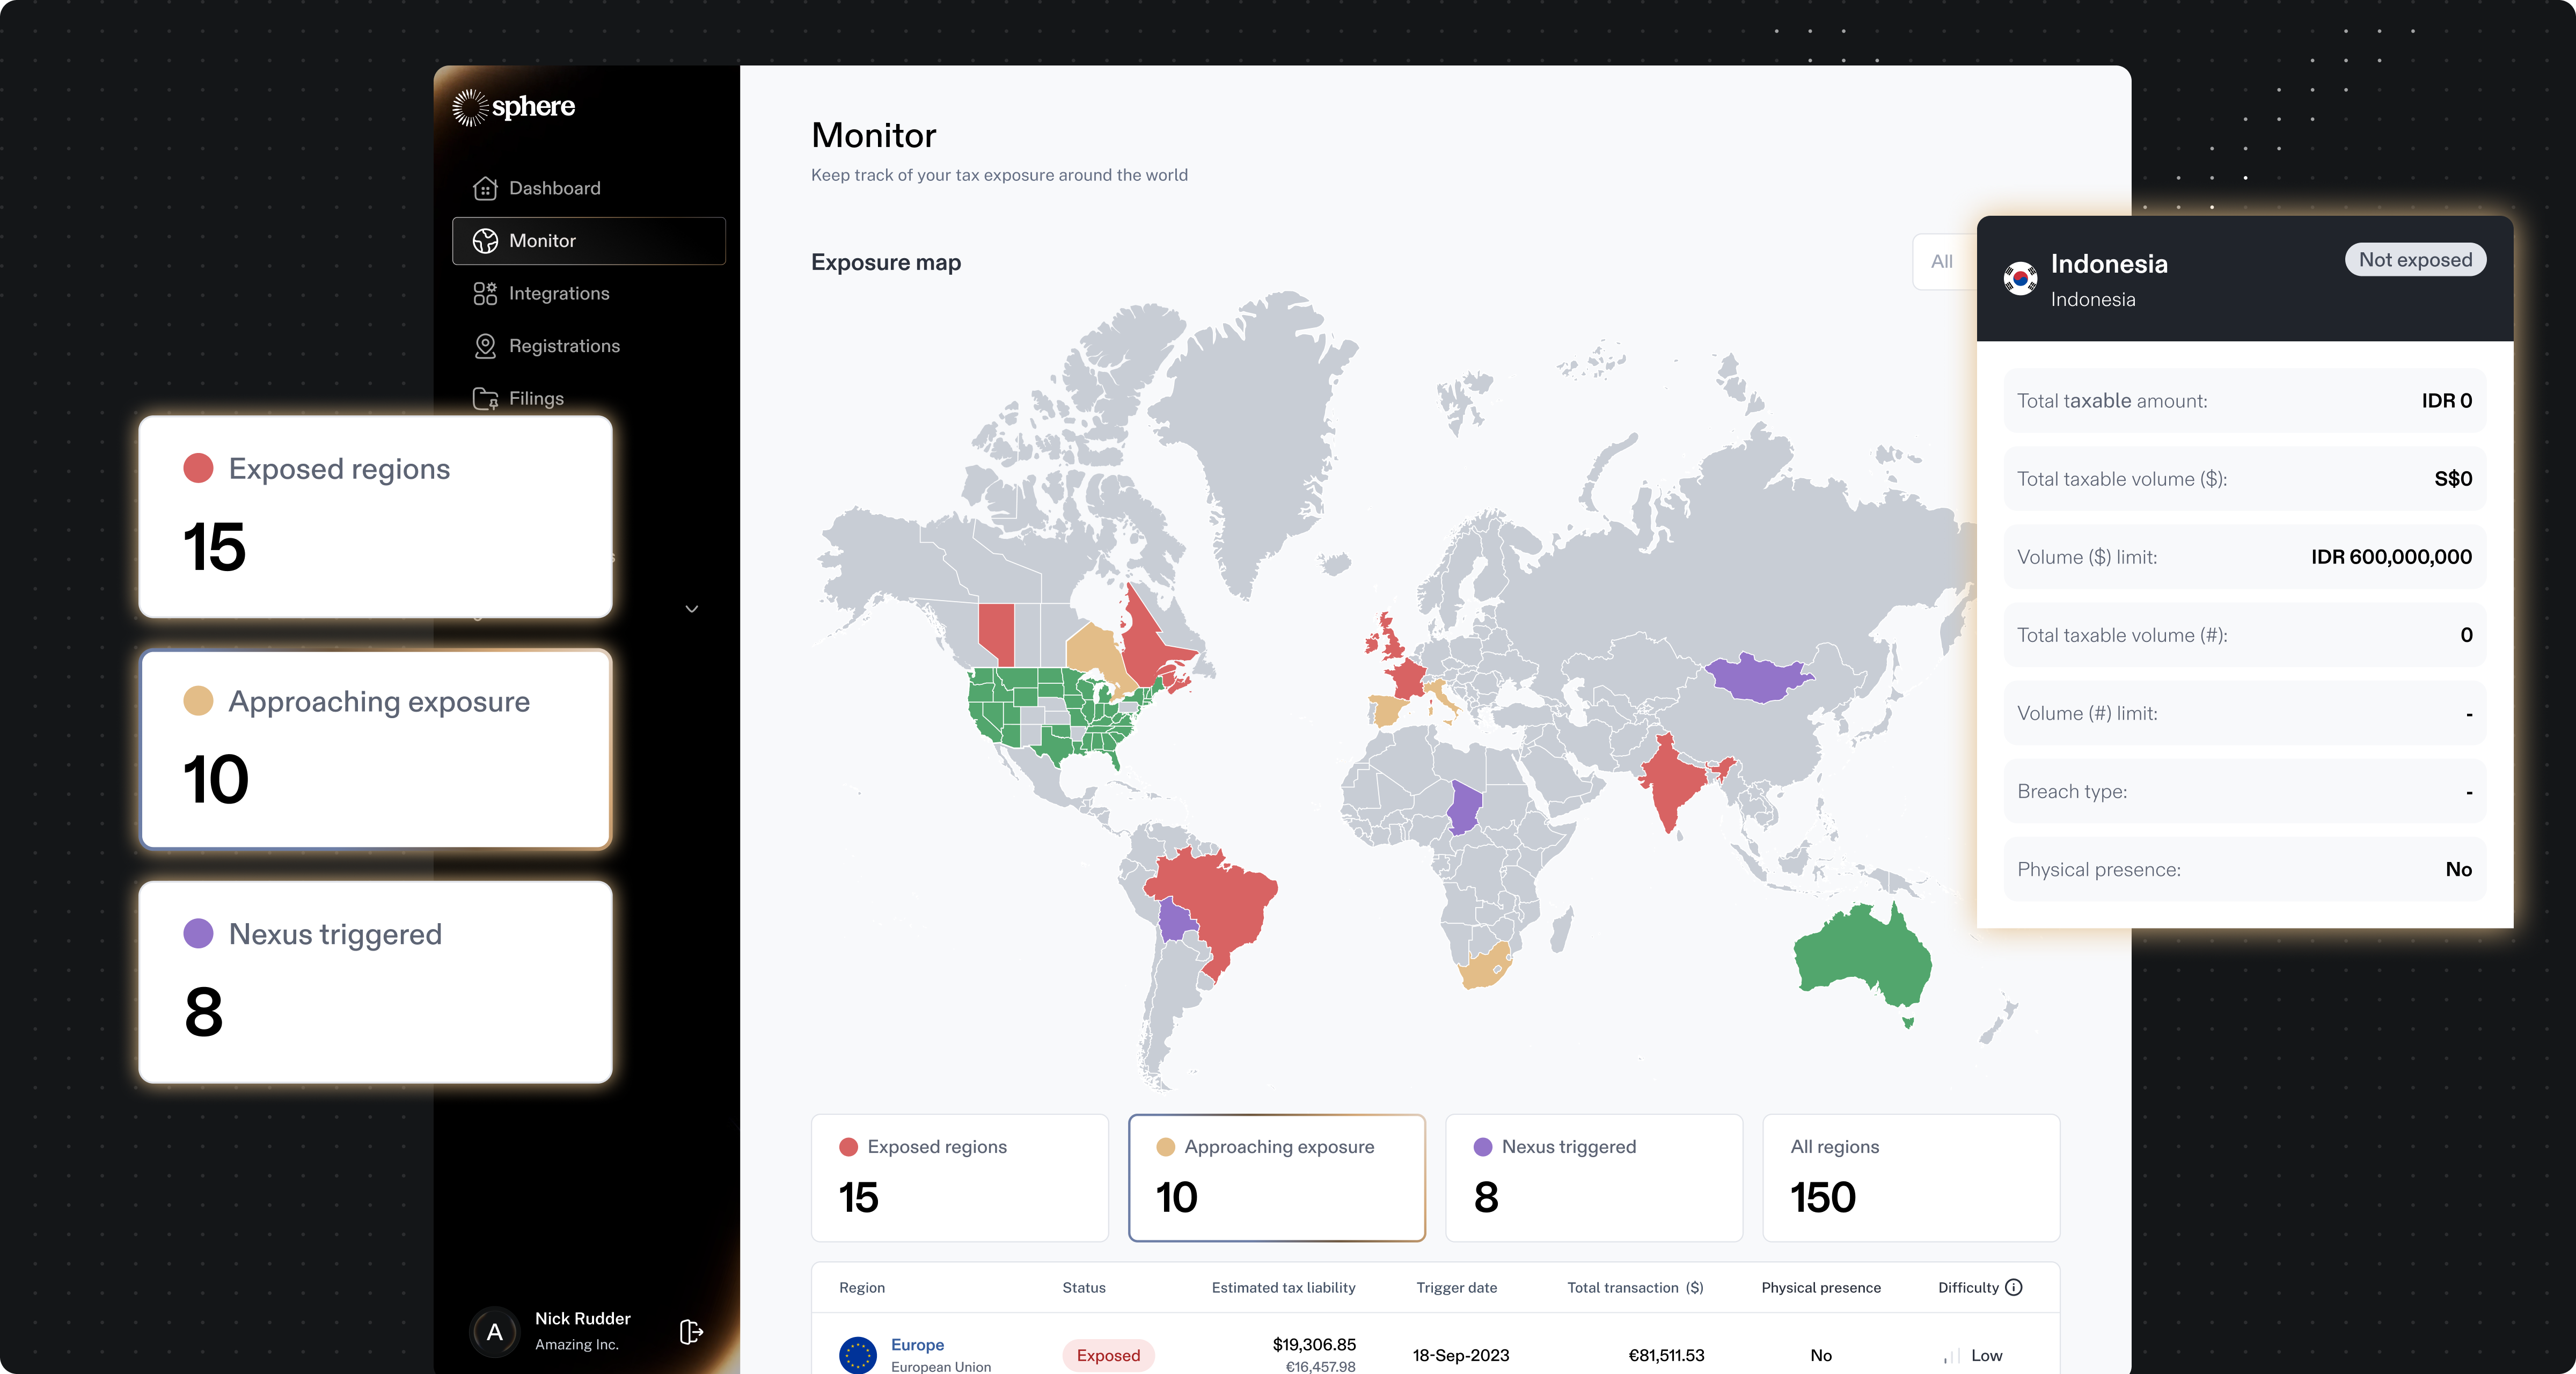Open the Registrations menu item
The image size is (2576, 1374).
[564, 346]
